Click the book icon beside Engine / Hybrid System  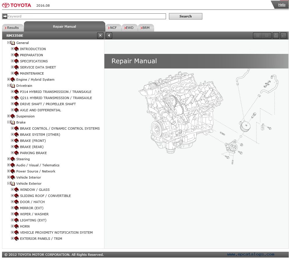click(13, 80)
